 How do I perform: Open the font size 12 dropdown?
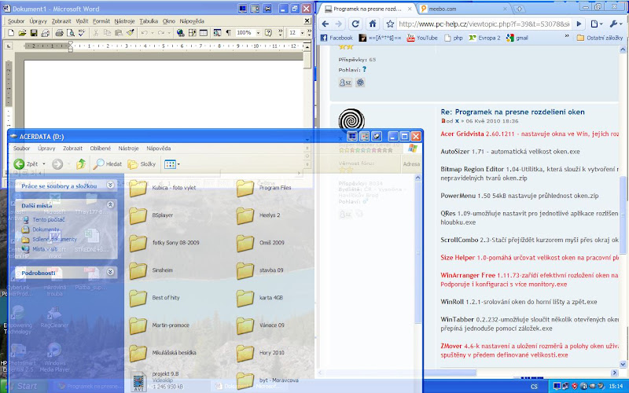click(x=302, y=33)
